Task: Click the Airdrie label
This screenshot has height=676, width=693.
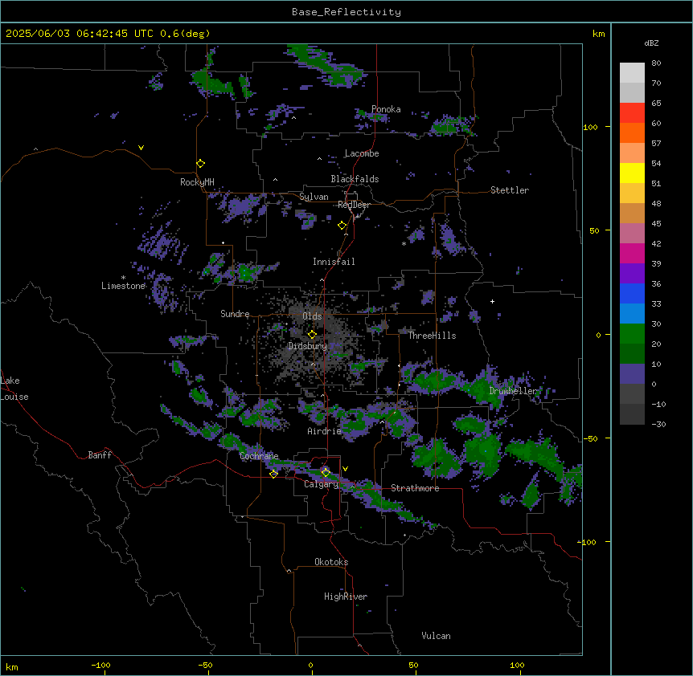Action: point(325,431)
